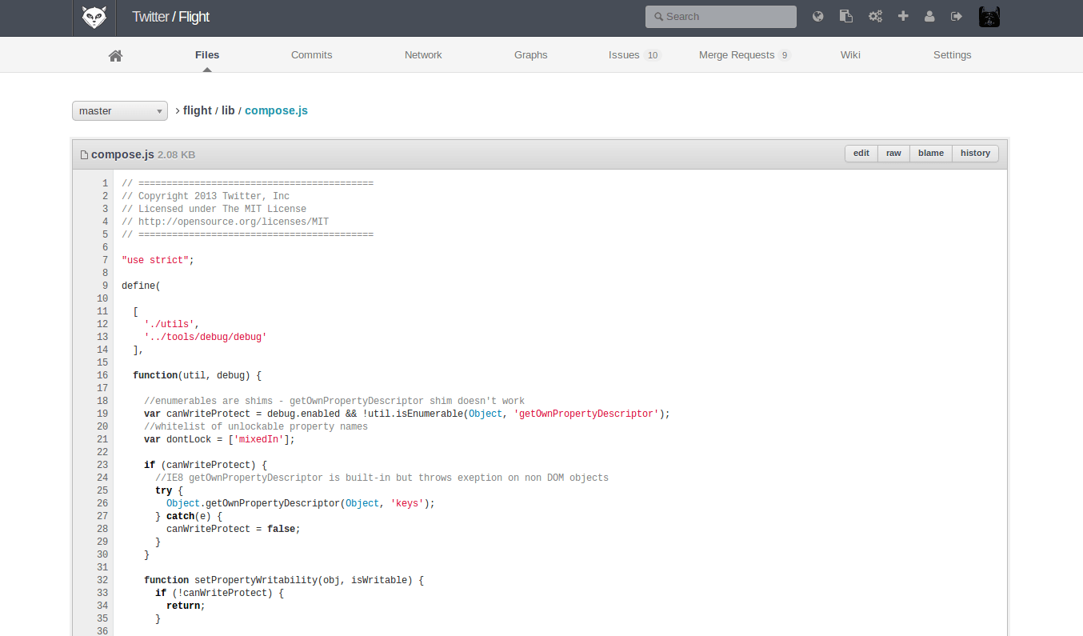Go to project home icon tab
The image size is (1083, 636).
(x=115, y=55)
